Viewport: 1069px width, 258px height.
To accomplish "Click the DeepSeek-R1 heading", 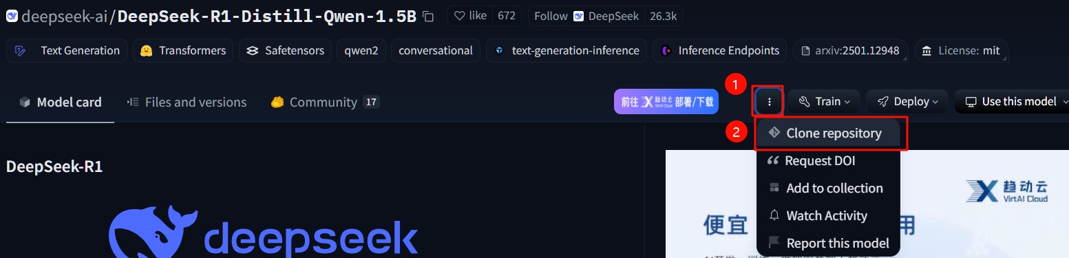I will click(54, 166).
